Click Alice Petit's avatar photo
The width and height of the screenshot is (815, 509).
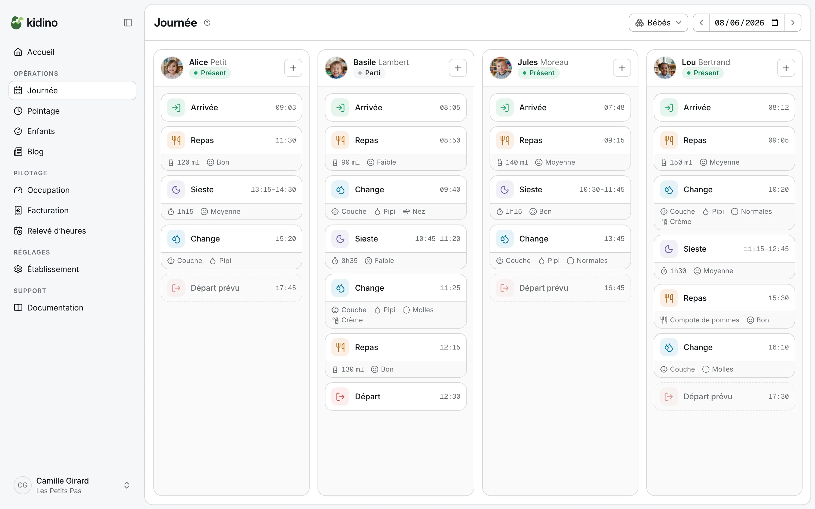tap(172, 68)
